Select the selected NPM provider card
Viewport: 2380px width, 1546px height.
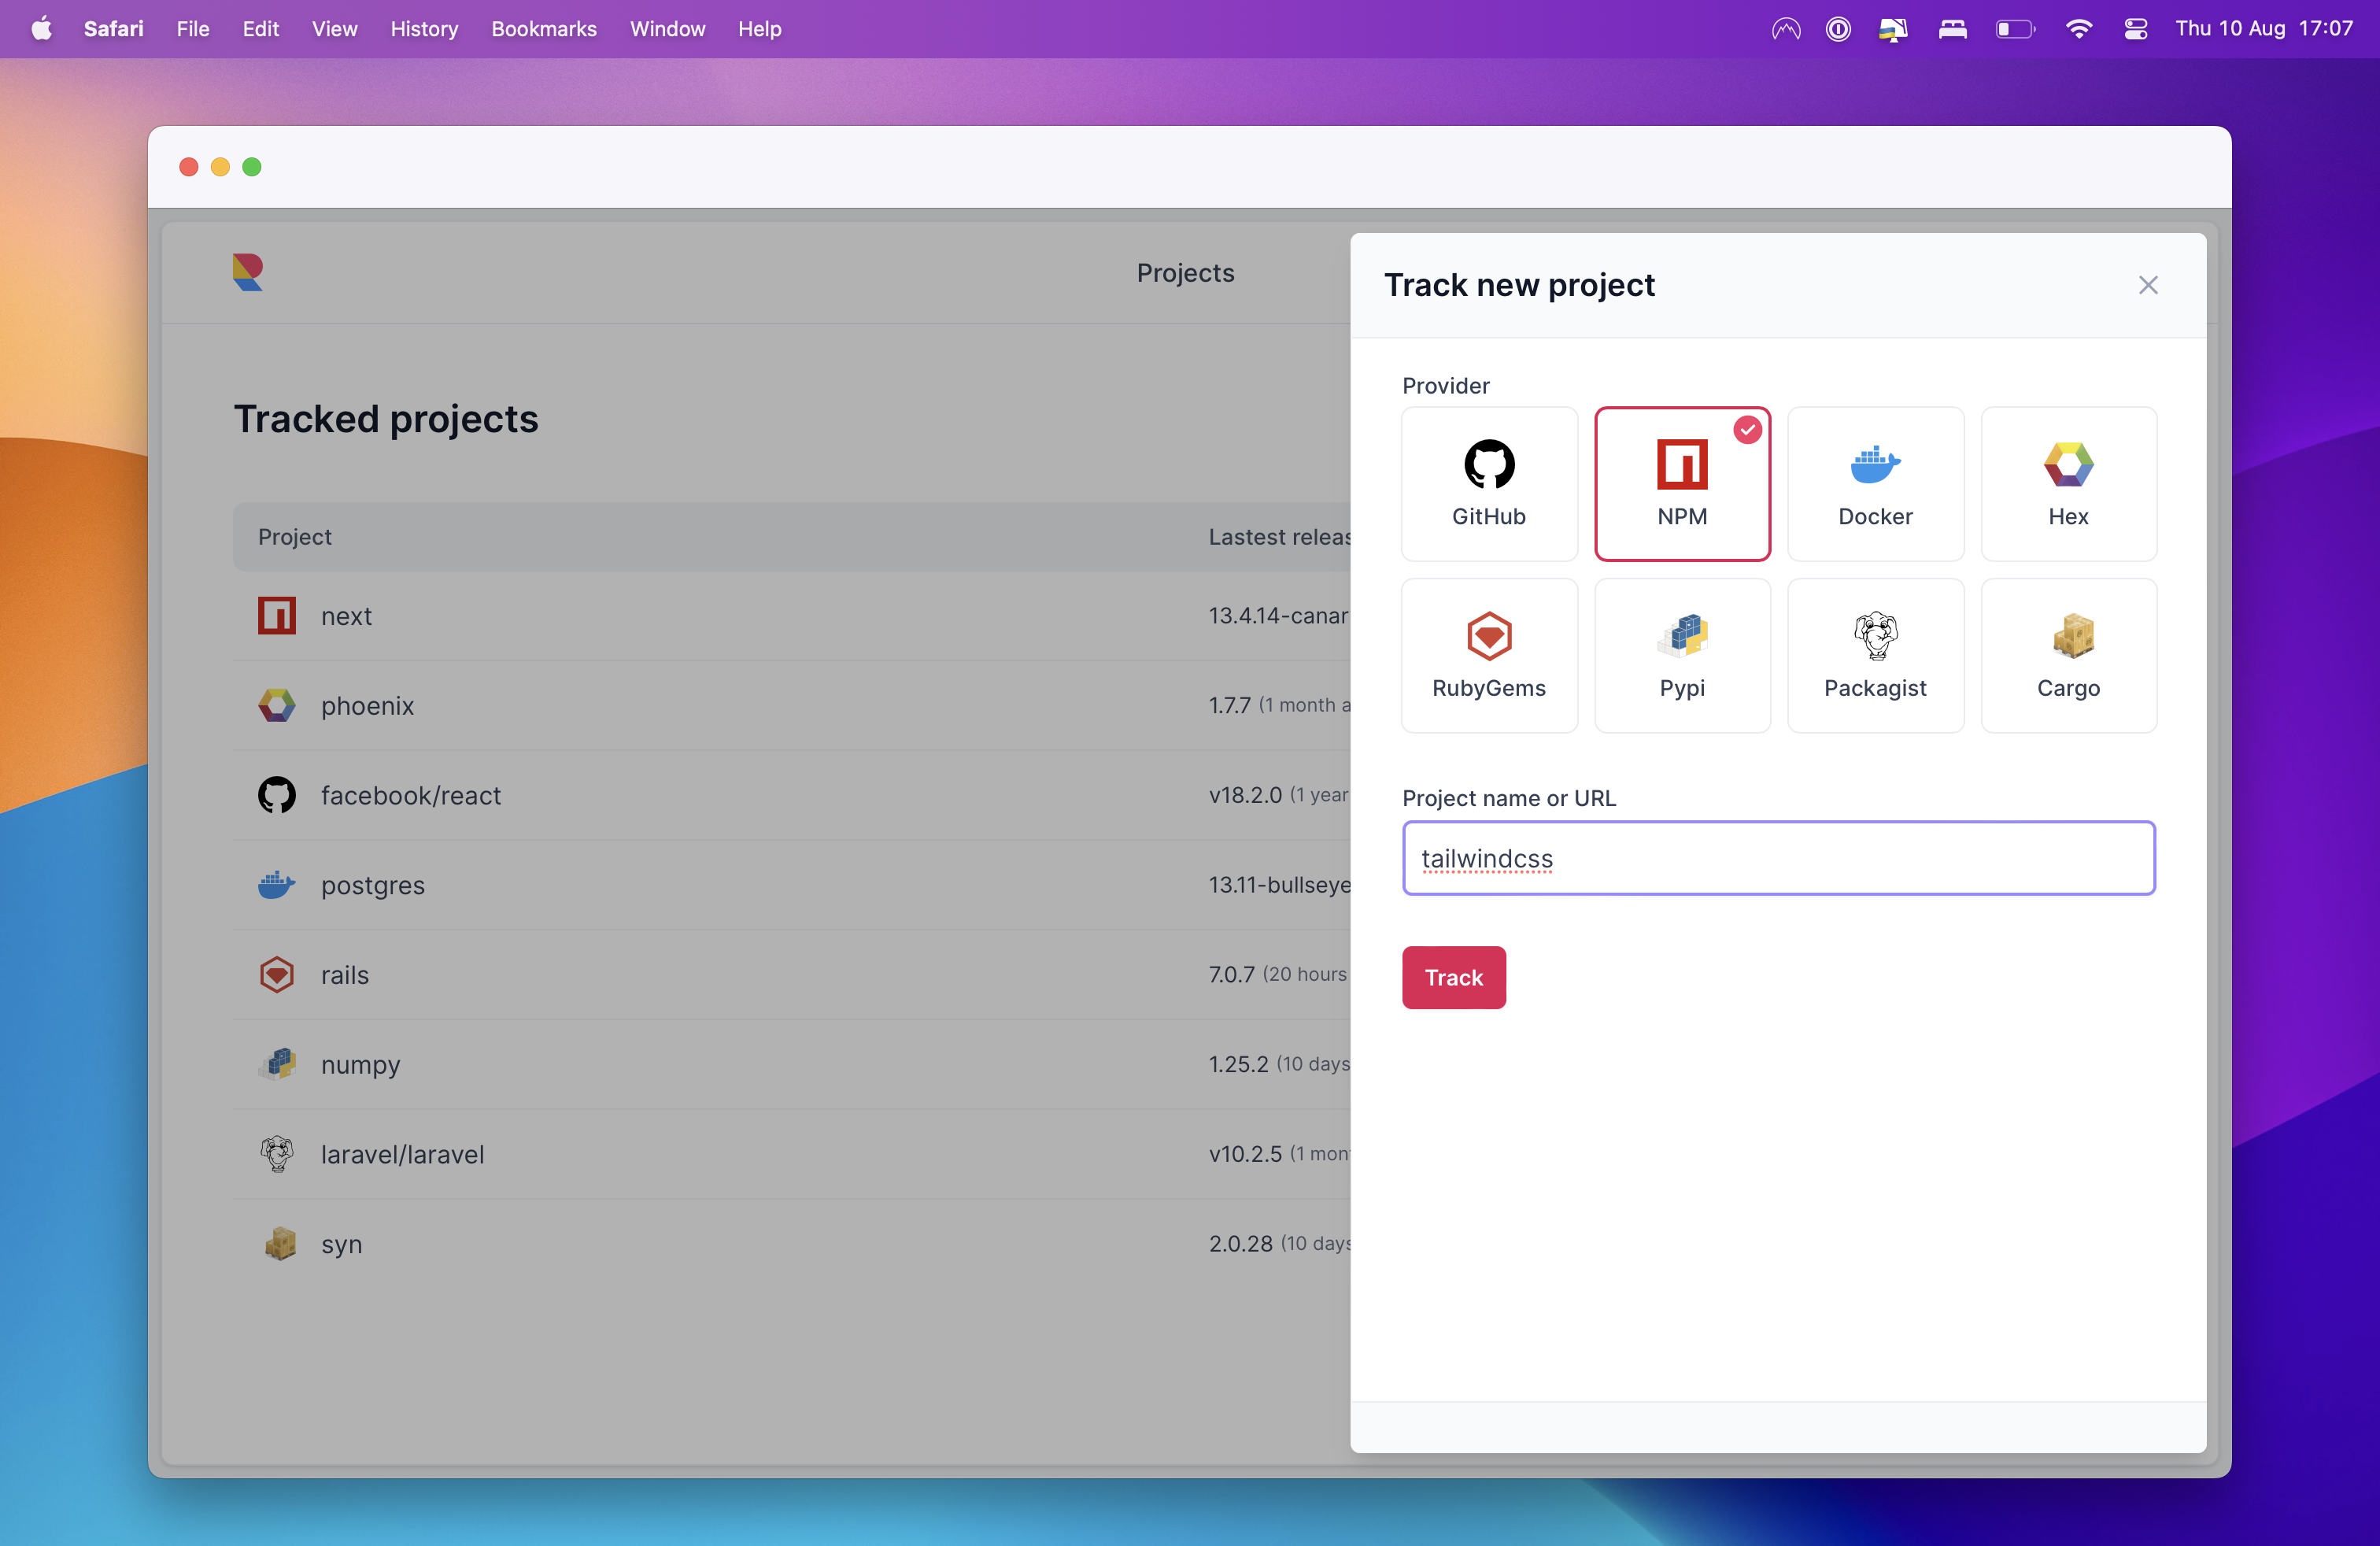[x=1682, y=484]
